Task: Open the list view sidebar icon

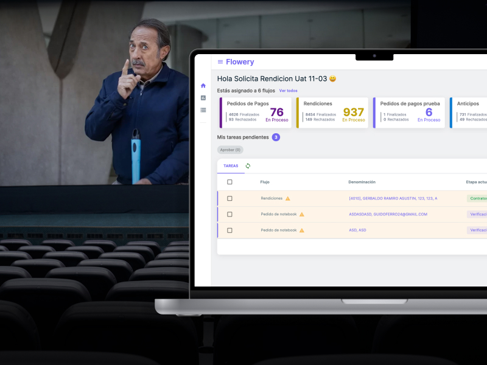Action: [x=203, y=110]
